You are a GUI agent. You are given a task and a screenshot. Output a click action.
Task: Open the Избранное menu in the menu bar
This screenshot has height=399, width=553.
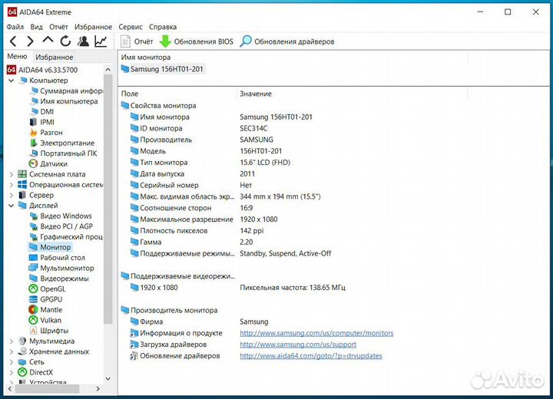[93, 27]
